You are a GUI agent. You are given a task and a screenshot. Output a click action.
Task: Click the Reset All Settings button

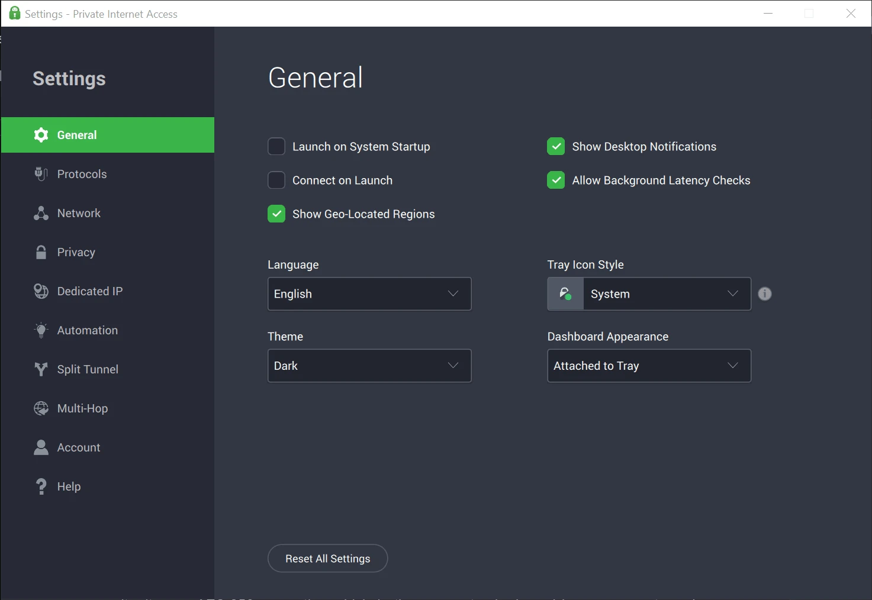pyautogui.click(x=327, y=559)
